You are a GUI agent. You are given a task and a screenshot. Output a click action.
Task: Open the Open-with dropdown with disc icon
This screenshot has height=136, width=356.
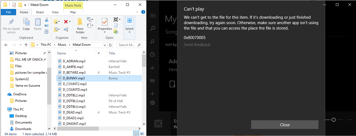pos(117,20)
